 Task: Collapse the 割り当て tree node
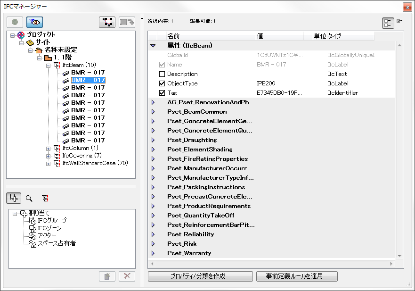pyautogui.click(x=15, y=214)
